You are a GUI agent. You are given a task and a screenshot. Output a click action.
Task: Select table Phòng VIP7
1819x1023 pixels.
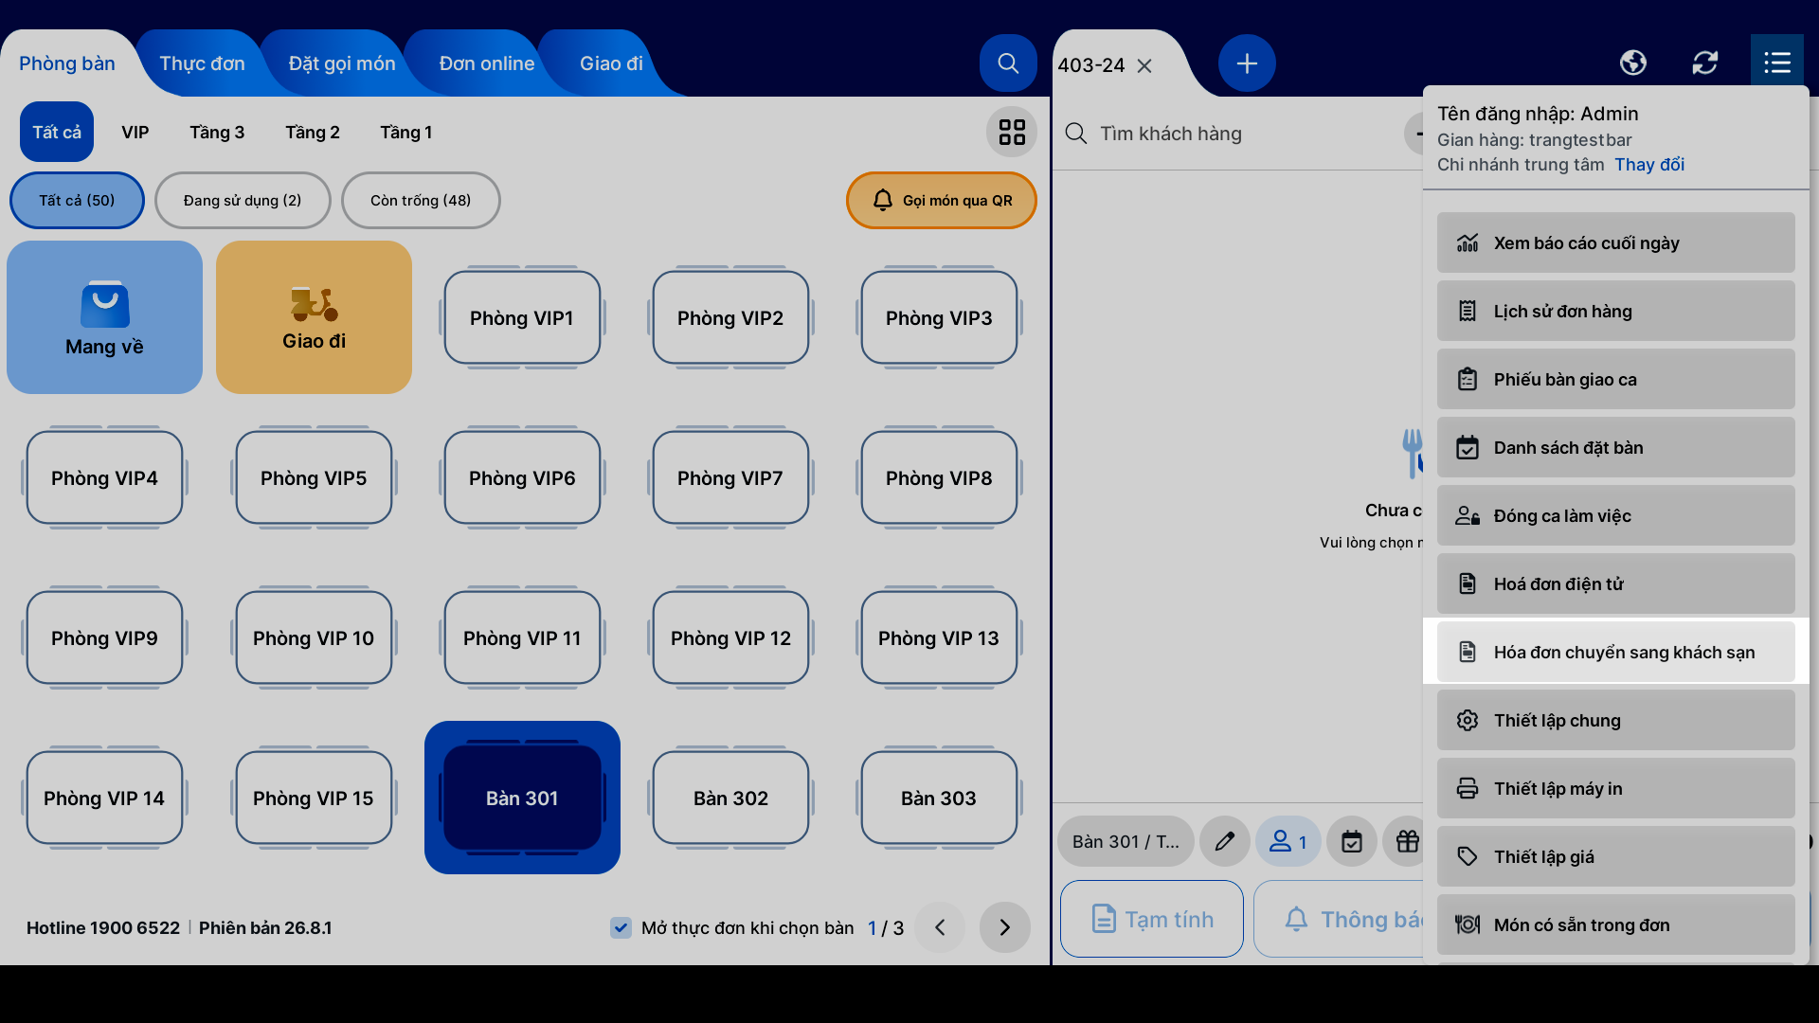coord(730,477)
